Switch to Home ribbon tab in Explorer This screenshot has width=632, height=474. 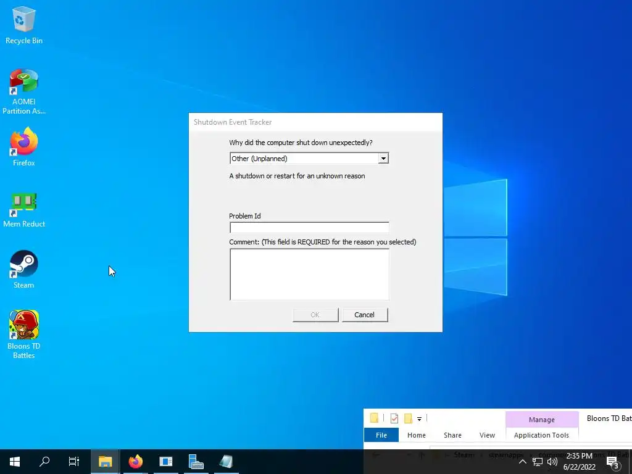pos(417,435)
